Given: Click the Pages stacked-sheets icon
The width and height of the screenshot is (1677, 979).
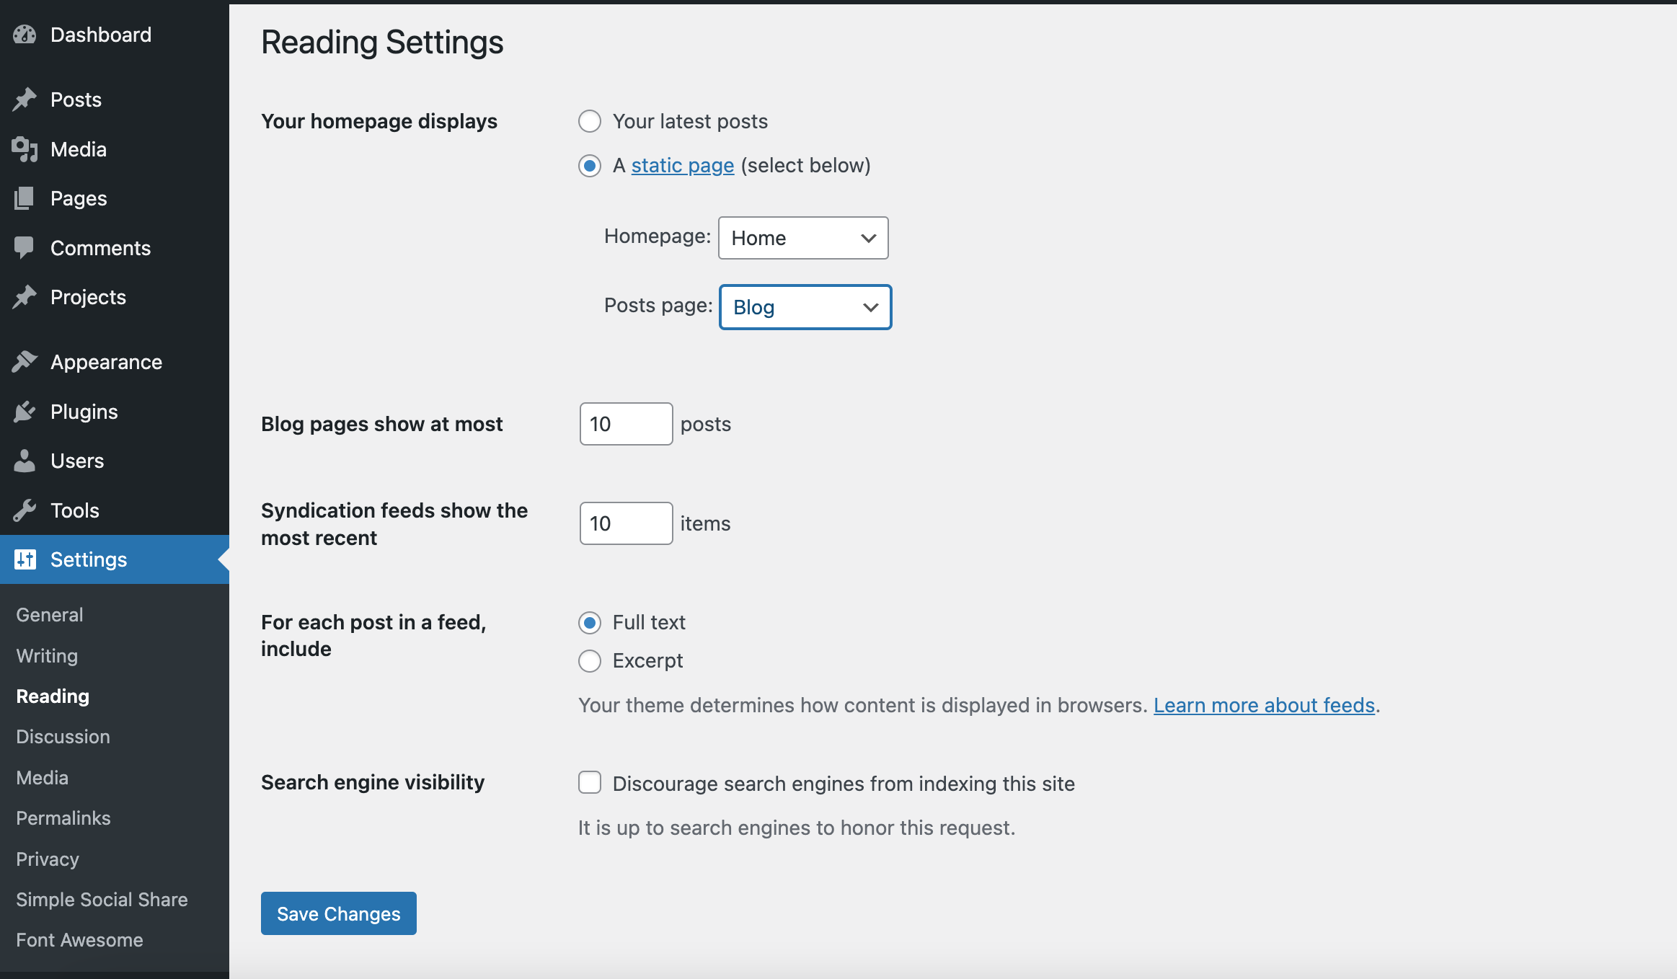Looking at the screenshot, I should (x=25, y=198).
